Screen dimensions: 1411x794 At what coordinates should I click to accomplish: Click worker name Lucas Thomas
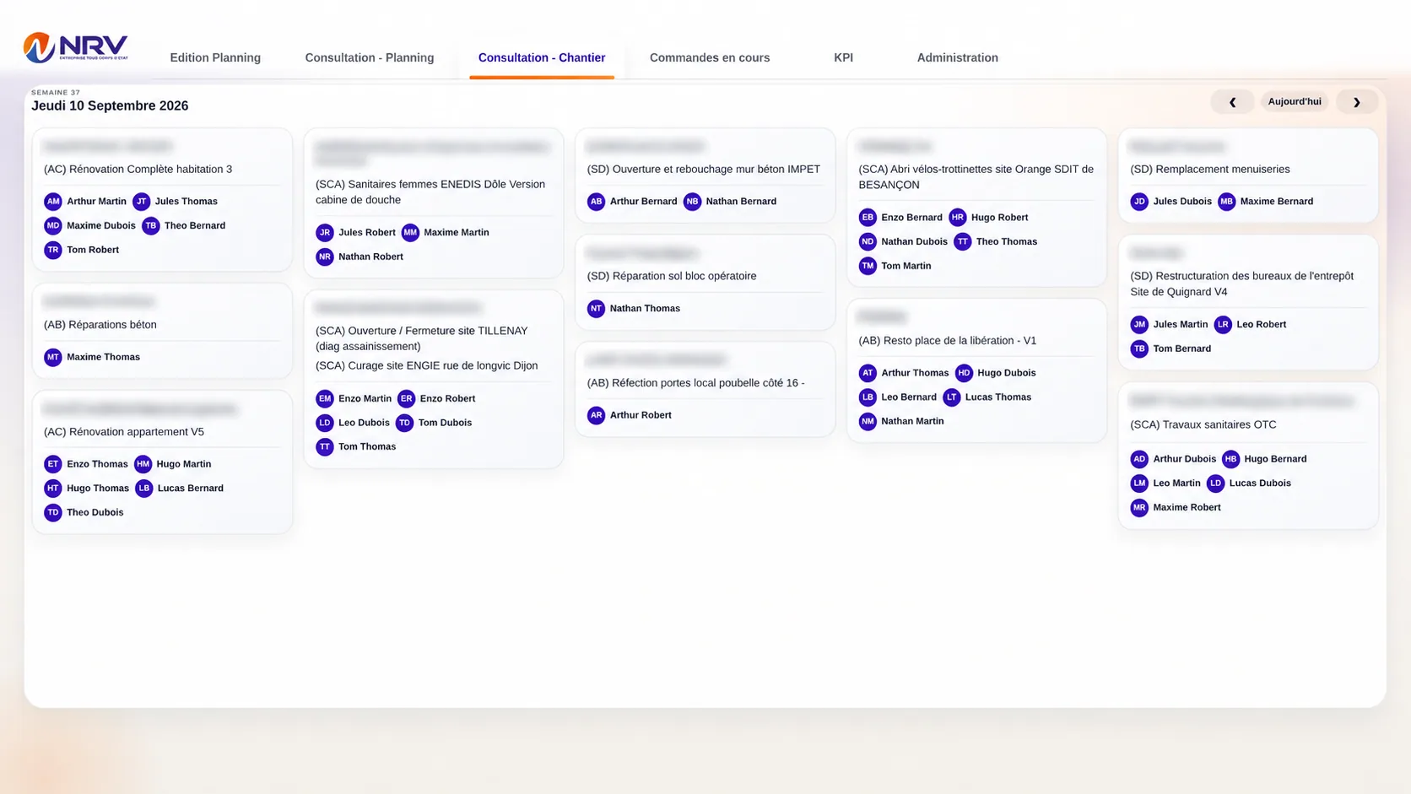point(998,397)
